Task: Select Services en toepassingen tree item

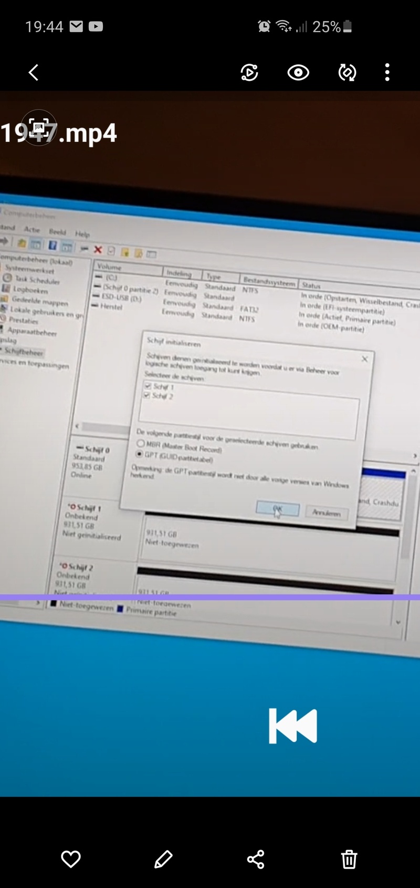Action: tap(35, 364)
